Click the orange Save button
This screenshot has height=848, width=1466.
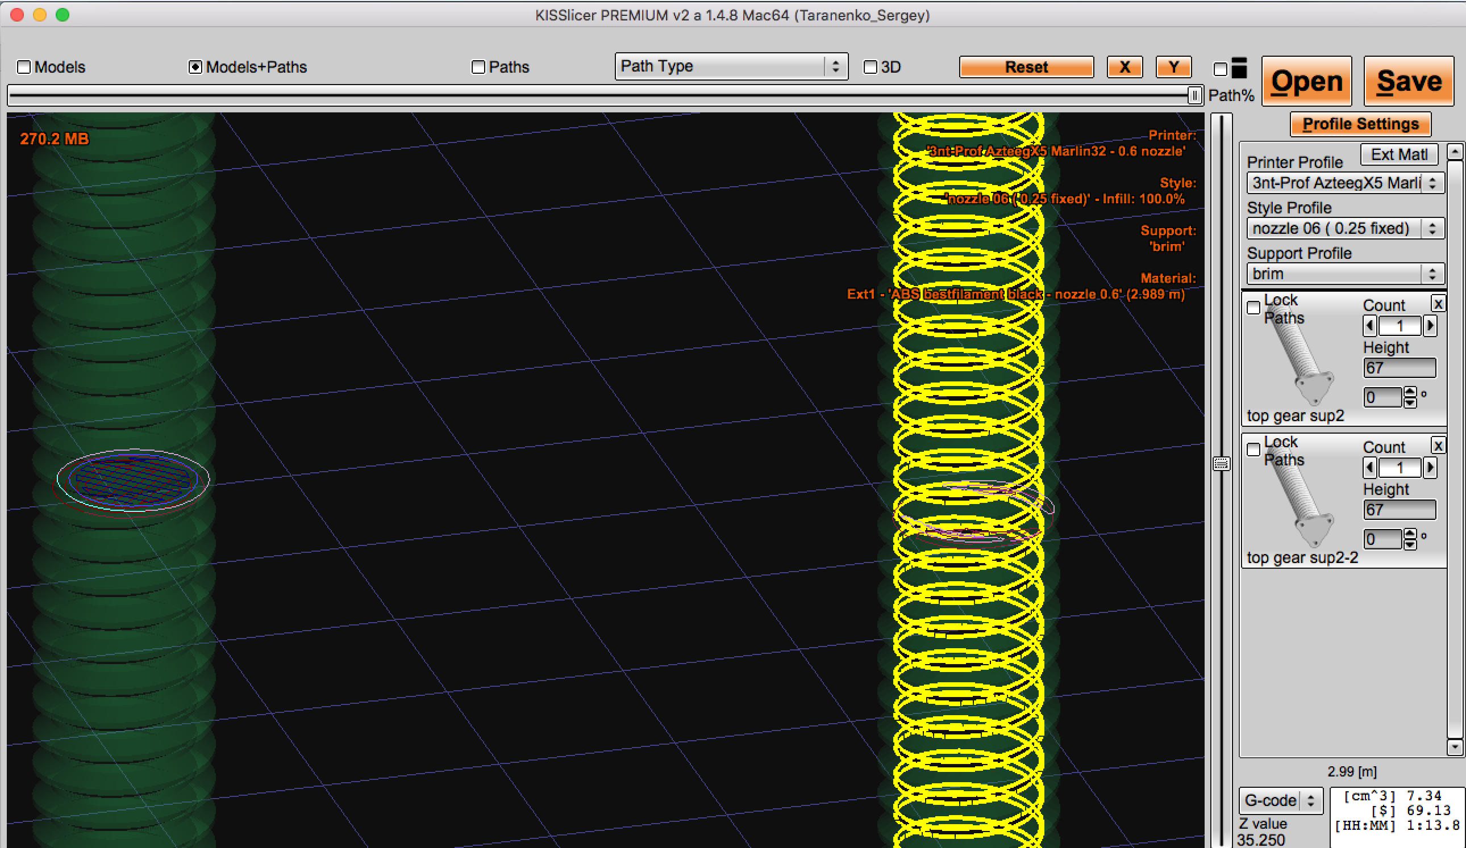pyautogui.click(x=1409, y=81)
